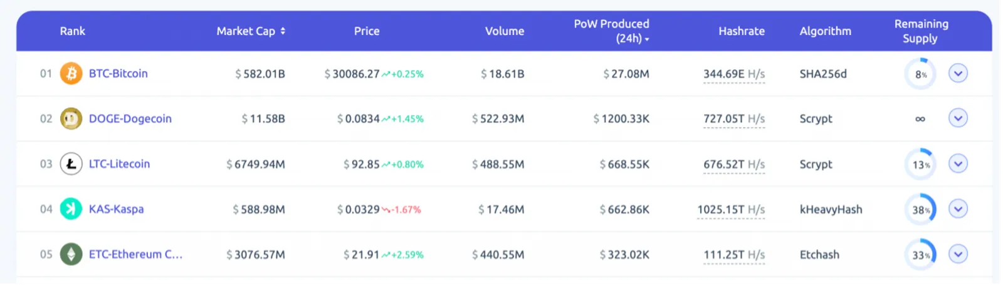Click the Price column header
The height and width of the screenshot is (286, 1003).
tap(367, 31)
